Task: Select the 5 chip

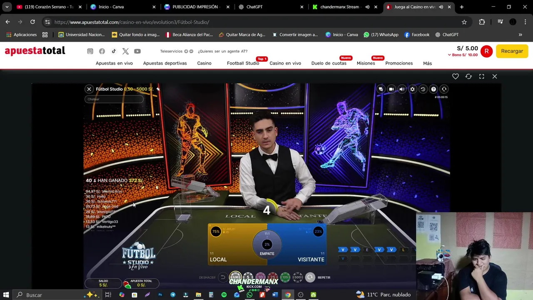Action: click(248, 277)
